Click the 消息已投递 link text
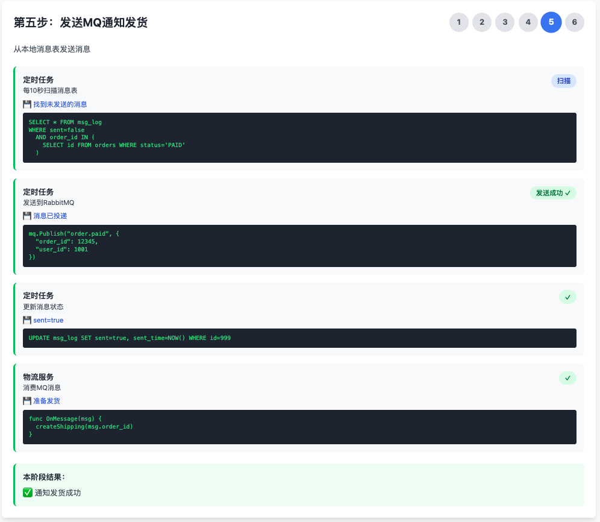This screenshot has height=522, width=600. pyautogui.click(x=50, y=216)
